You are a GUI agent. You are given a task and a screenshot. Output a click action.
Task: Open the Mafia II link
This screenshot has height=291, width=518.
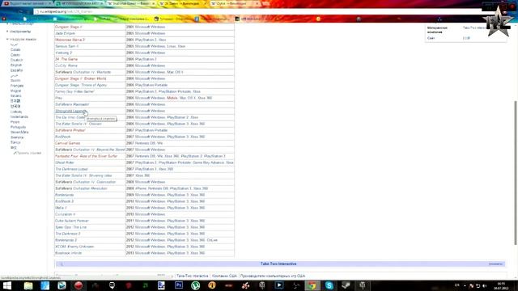coord(61,208)
